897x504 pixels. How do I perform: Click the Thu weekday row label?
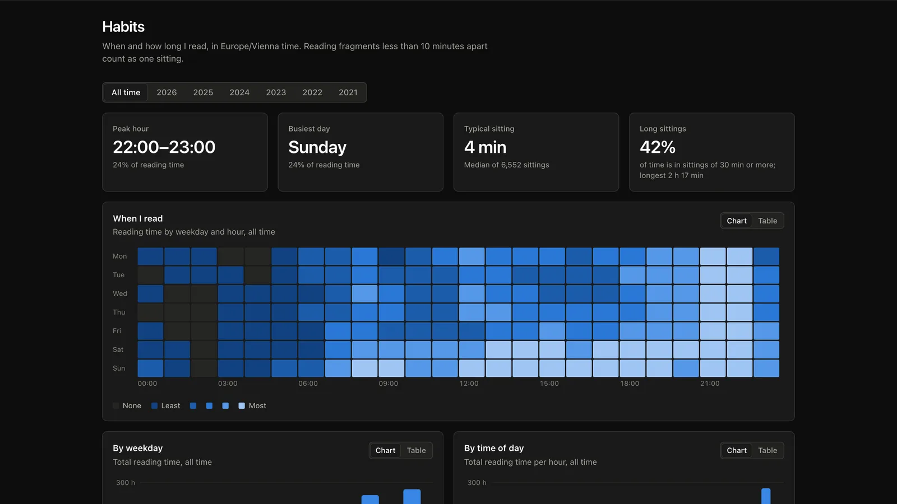pyautogui.click(x=119, y=312)
